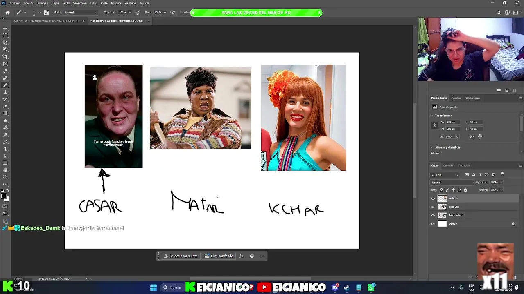Select the Clone Stamp tool
Screen dimensions: 524x294
(x=5, y=92)
